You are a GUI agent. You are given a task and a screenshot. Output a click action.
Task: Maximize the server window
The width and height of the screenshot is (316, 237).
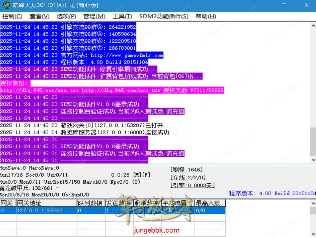pos(284,5)
